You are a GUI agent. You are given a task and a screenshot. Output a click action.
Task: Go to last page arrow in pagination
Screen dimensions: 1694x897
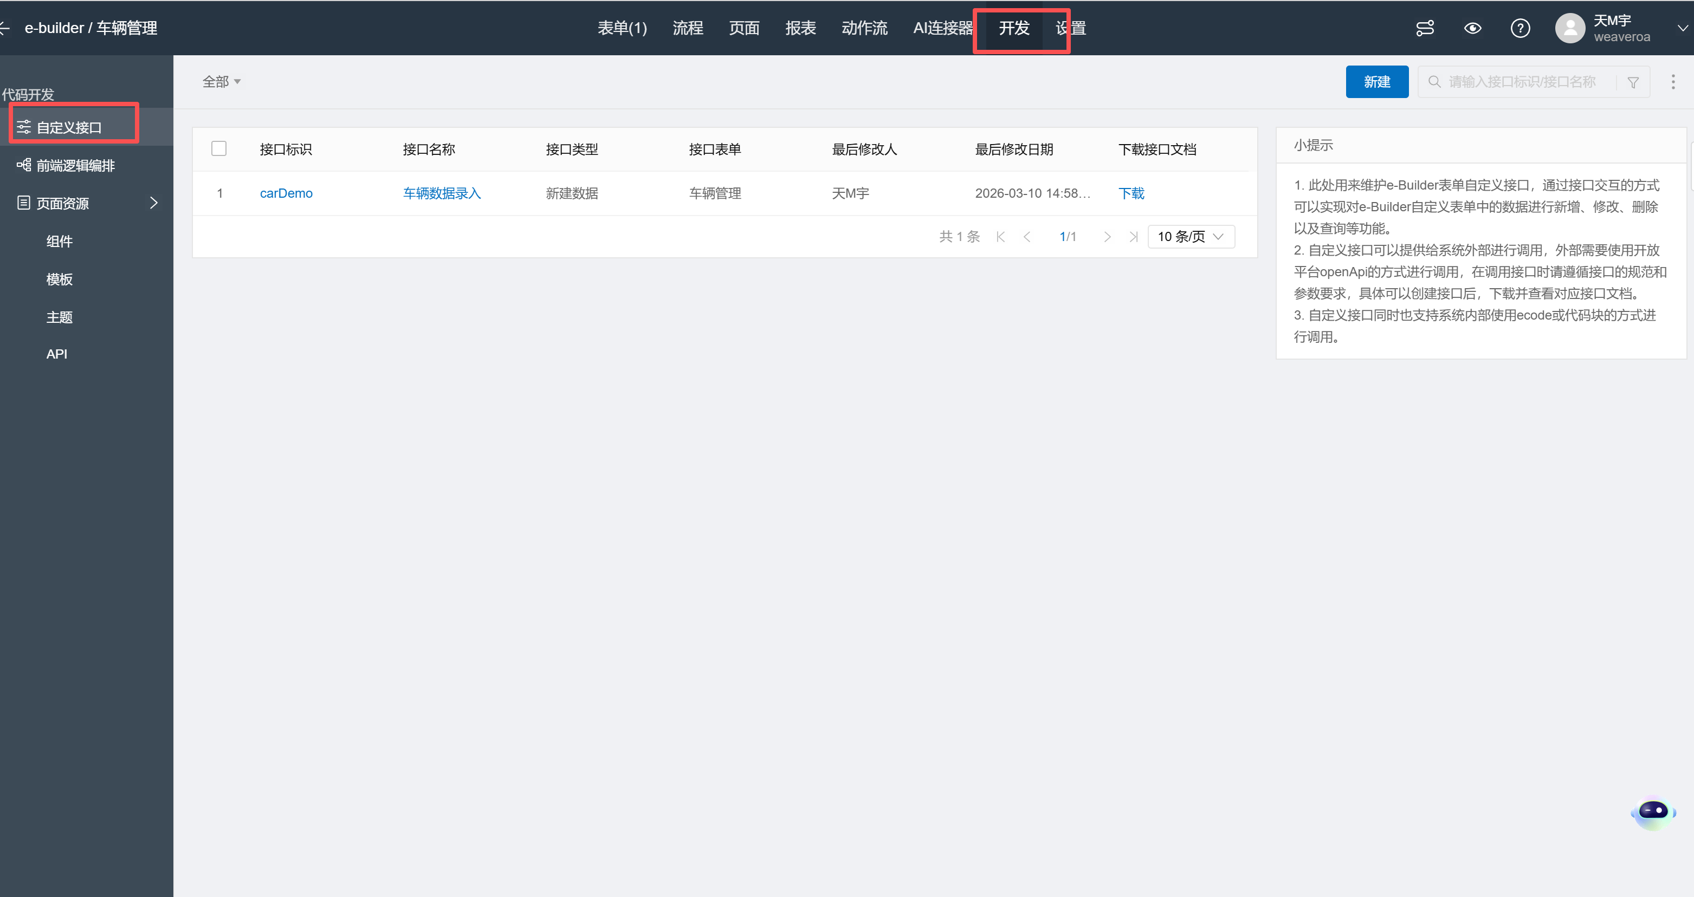pyautogui.click(x=1133, y=237)
